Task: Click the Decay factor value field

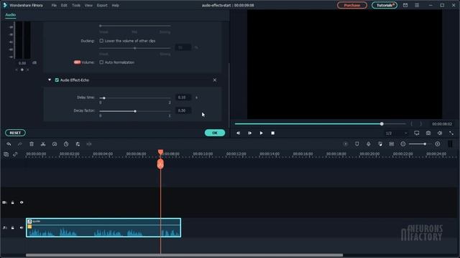Action: [183, 110]
